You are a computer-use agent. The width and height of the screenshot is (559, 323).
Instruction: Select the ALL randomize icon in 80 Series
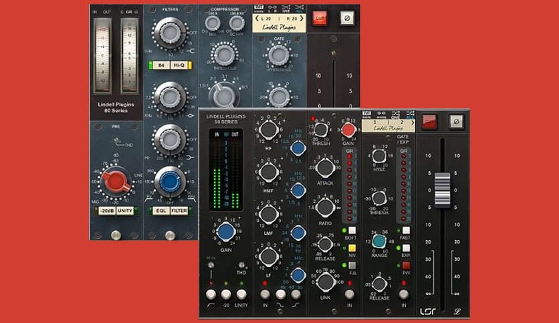click(x=300, y=9)
